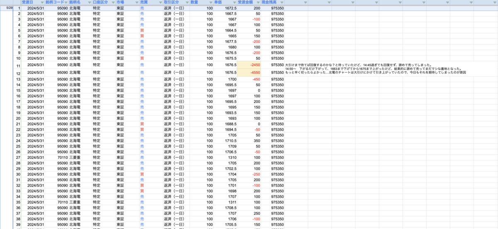The width and height of the screenshot is (498, 229).
Task: Open the filter dropdown for 受渡金額 column
Action: [x=258, y=2]
